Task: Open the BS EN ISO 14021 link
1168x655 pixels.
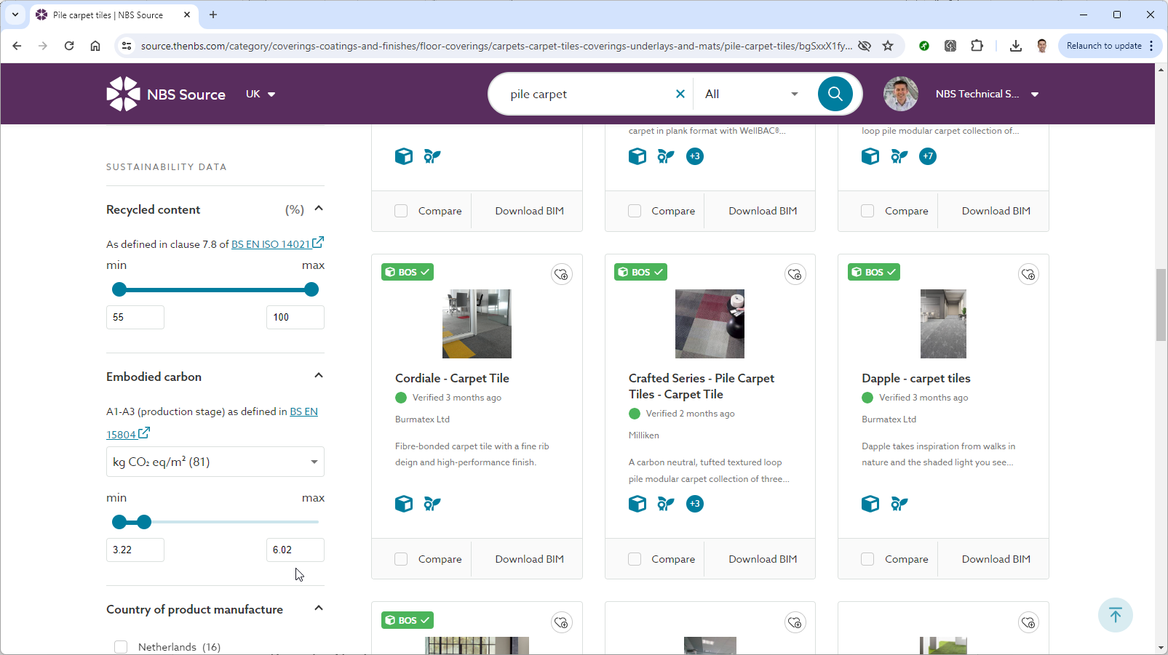Action: pyautogui.click(x=277, y=244)
